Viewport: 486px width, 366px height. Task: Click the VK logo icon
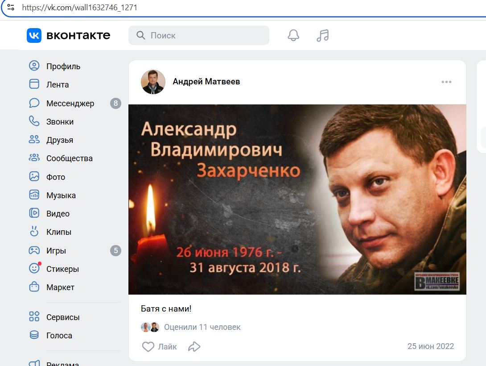(x=34, y=35)
